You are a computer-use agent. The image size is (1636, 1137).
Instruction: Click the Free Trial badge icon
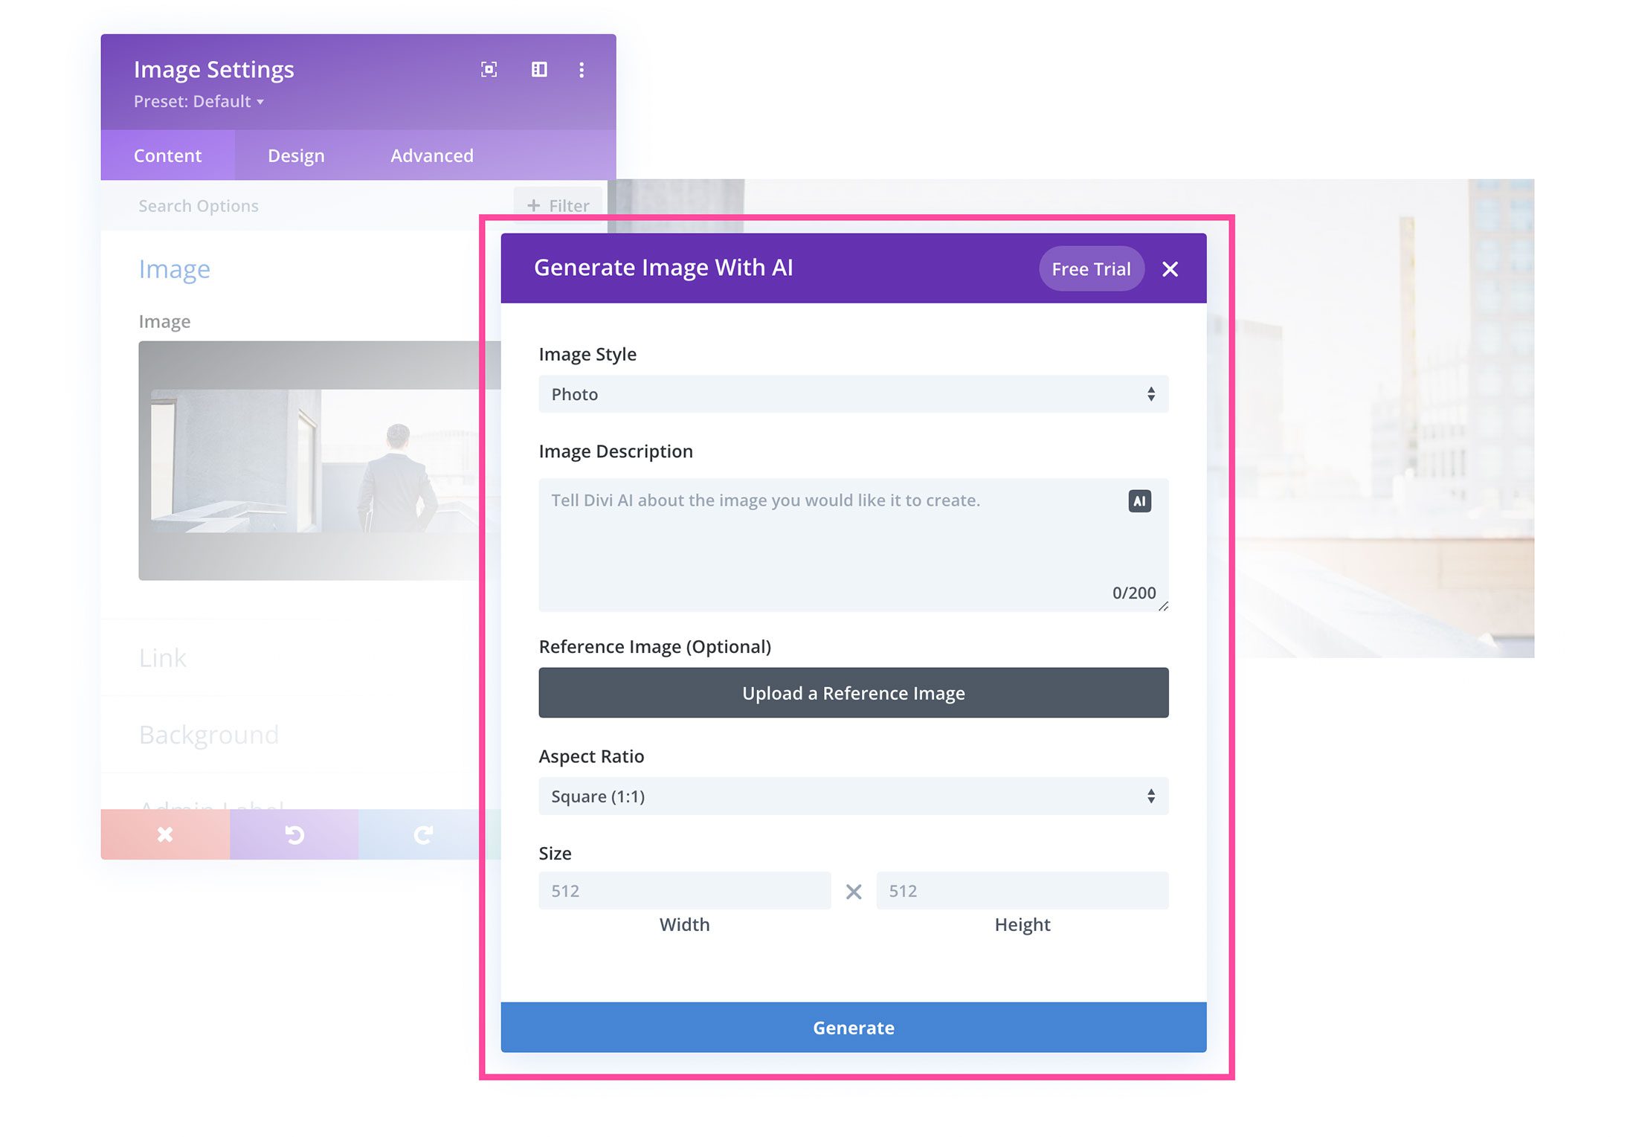coord(1092,267)
